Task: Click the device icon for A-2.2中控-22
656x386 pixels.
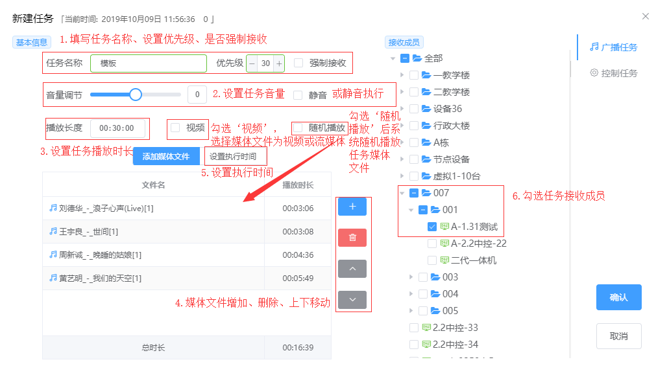Action: click(x=444, y=244)
